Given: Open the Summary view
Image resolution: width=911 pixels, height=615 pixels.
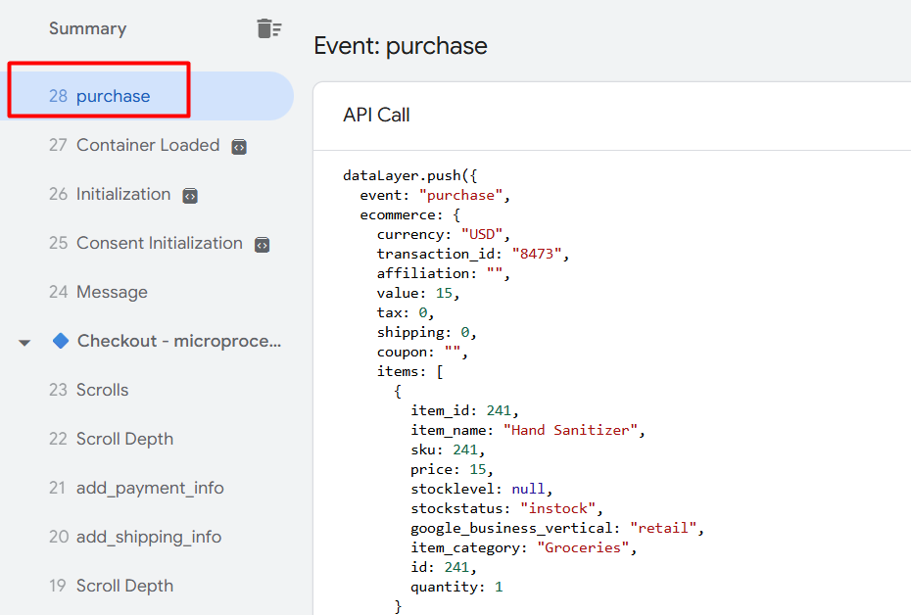Looking at the screenshot, I should click(87, 28).
